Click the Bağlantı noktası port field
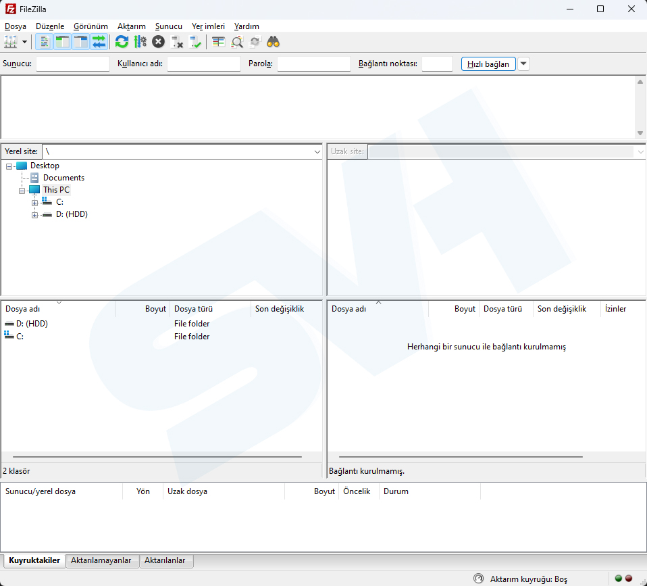 pos(438,64)
